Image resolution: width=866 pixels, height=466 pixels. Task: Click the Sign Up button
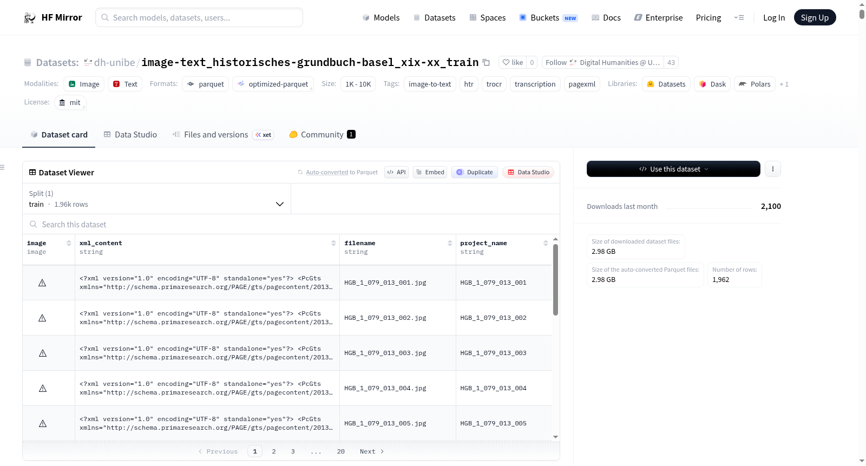click(x=815, y=17)
